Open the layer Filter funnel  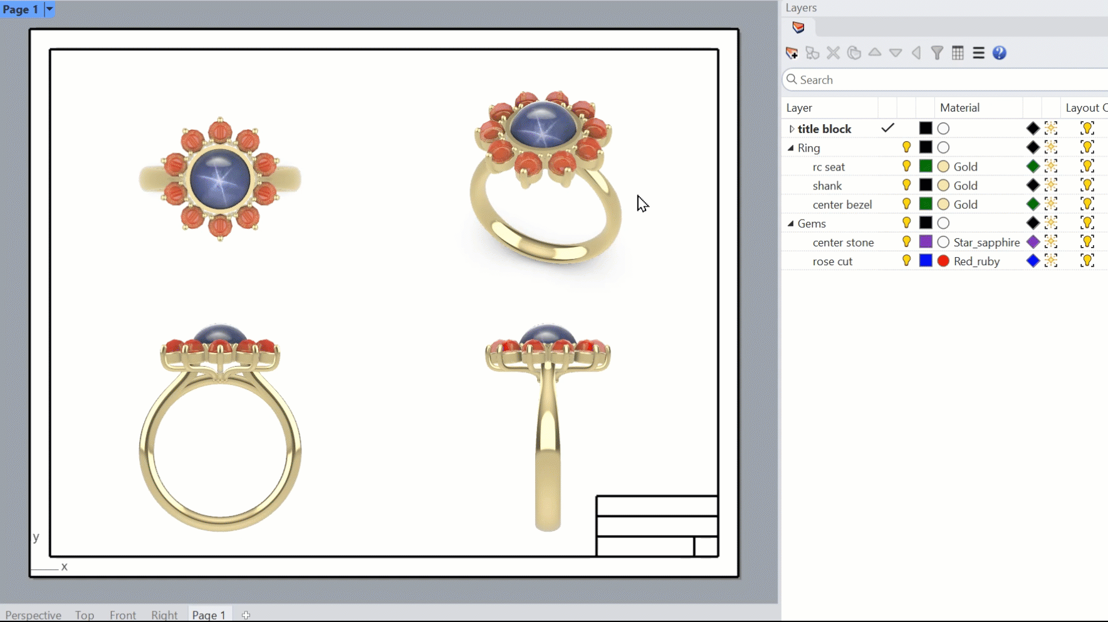pyautogui.click(x=937, y=53)
